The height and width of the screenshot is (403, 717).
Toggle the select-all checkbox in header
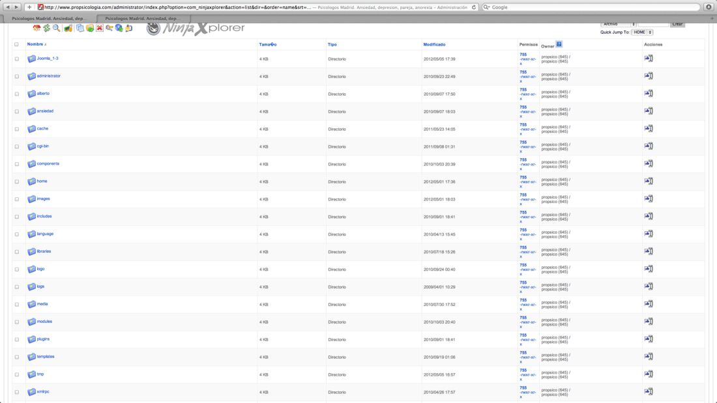(x=16, y=45)
